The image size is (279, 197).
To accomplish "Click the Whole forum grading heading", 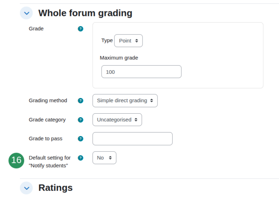I will [85, 13].
